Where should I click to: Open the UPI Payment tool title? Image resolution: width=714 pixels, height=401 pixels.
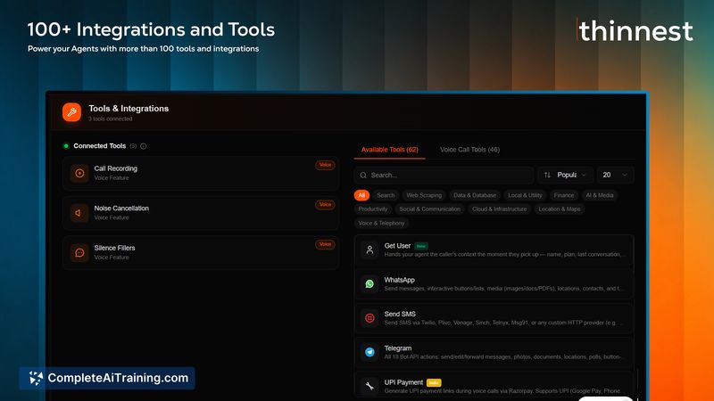[403, 382]
